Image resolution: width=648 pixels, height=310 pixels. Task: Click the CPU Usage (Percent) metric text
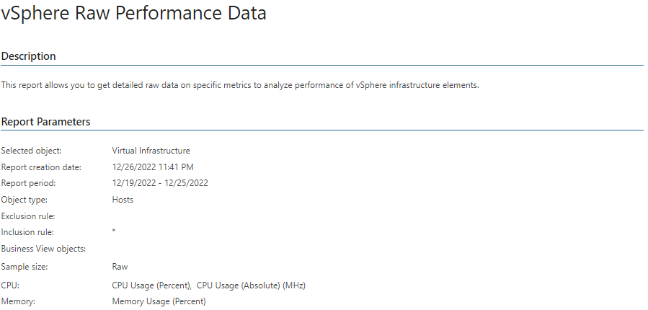coord(151,285)
